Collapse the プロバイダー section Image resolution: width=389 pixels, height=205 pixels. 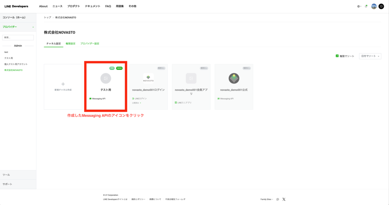pos(18,27)
